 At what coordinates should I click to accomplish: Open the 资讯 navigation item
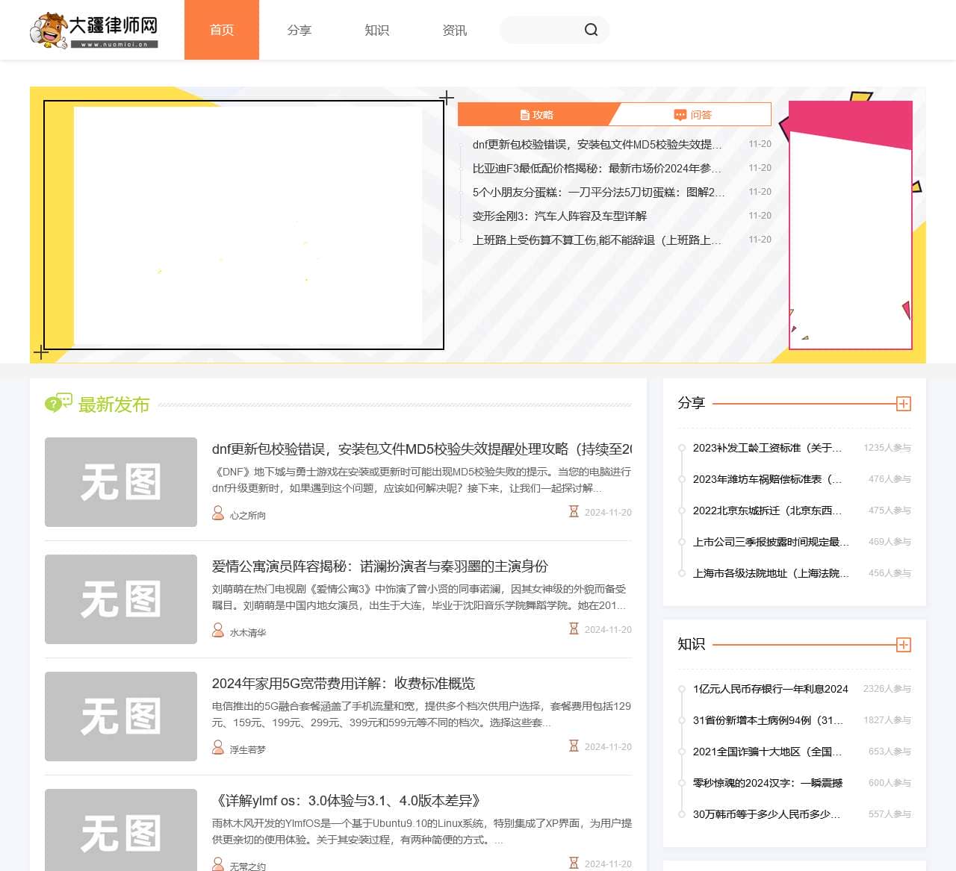click(455, 30)
